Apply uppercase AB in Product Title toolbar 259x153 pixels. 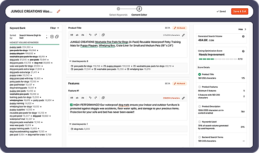point(72,35)
